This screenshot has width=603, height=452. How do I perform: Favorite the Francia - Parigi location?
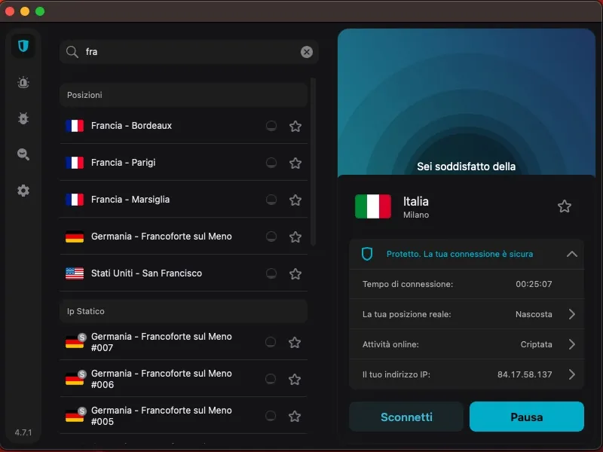[295, 163]
